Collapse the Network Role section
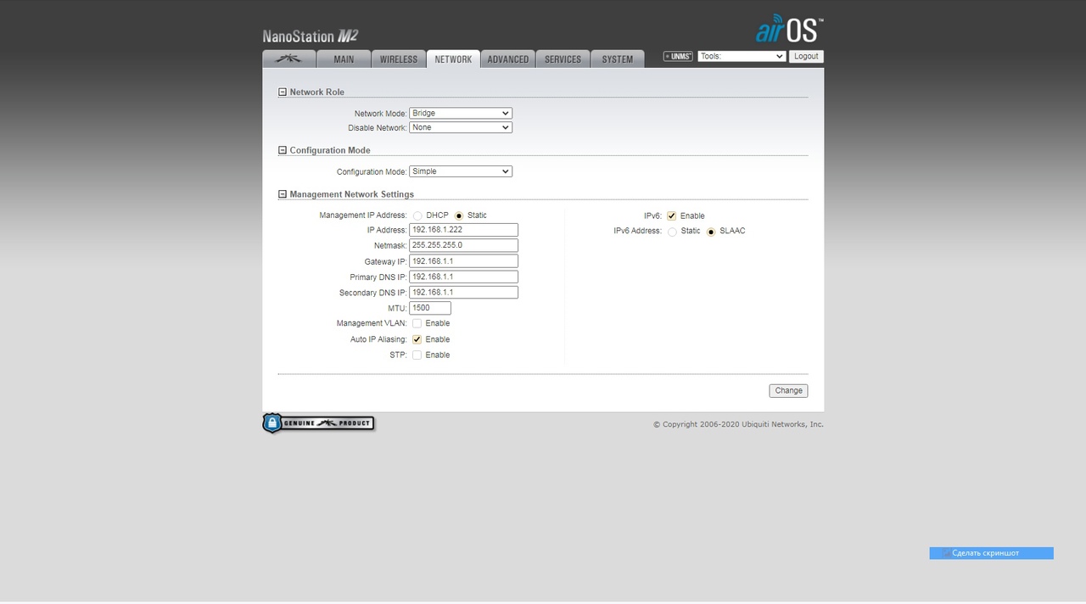 click(283, 92)
